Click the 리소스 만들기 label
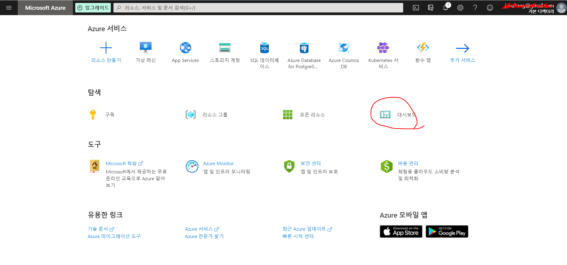Screen dimensions: 567x265 106,60
